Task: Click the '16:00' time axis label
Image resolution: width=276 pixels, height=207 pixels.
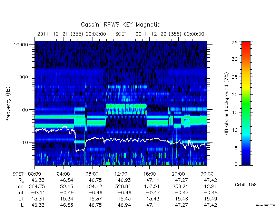Action: tap(149, 174)
